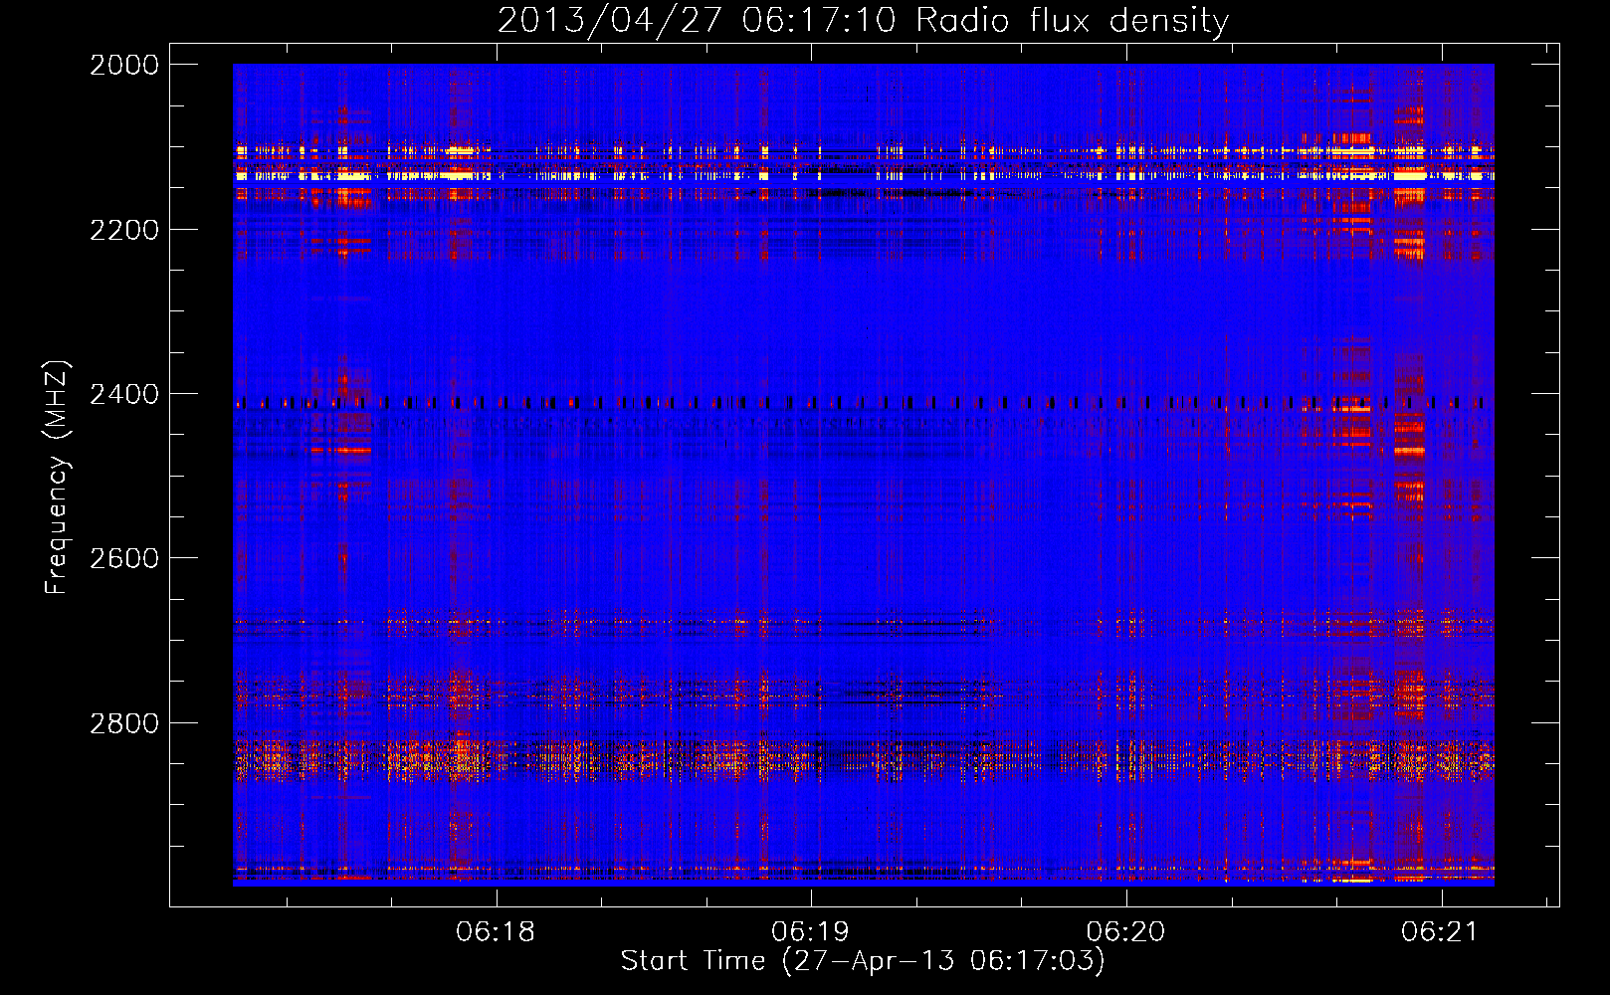Viewport: 1610px width, 995px height.
Task: Click the 06:20 time tick label
Action: [x=1125, y=932]
